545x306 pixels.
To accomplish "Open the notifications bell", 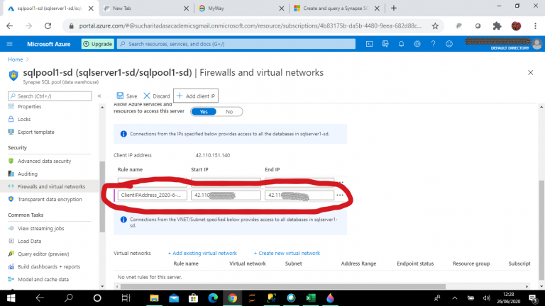I will coord(401,44).
